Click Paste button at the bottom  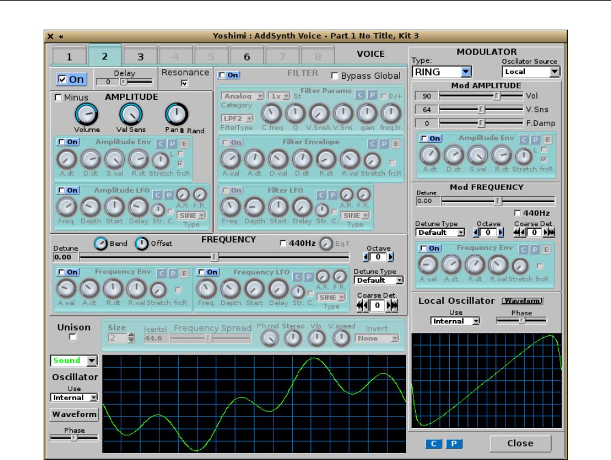[x=454, y=444]
